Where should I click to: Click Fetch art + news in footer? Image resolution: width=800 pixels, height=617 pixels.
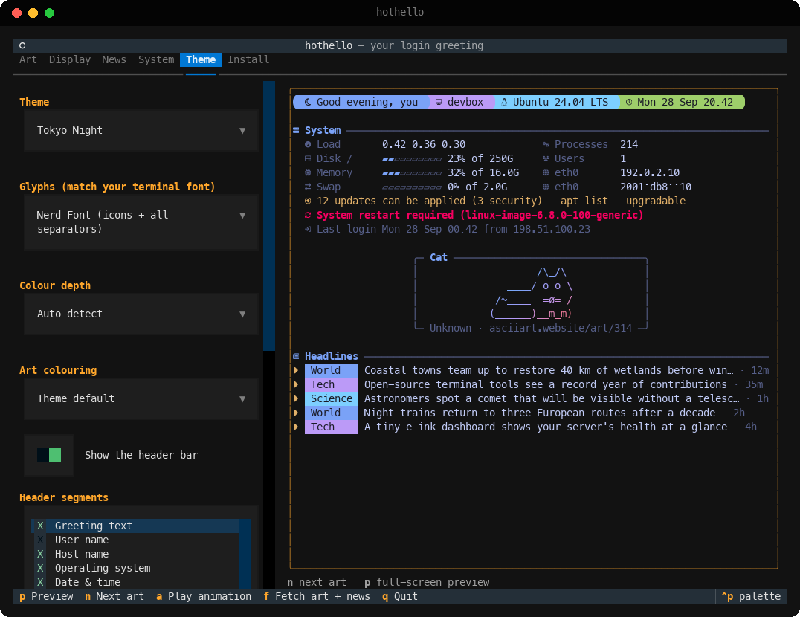pyautogui.click(x=317, y=596)
